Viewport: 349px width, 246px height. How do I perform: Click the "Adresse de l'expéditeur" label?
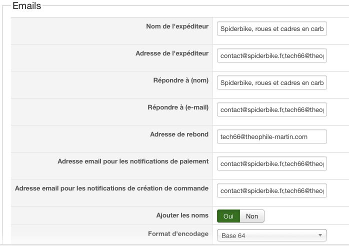[171, 53]
